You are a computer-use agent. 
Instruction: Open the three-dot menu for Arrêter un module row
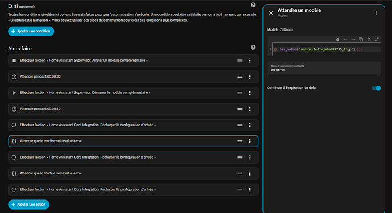pos(249,61)
